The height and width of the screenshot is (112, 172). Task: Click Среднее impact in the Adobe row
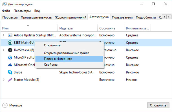(132, 35)
